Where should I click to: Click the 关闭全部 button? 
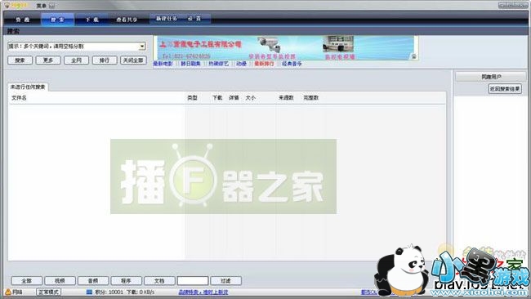[133, 60]
